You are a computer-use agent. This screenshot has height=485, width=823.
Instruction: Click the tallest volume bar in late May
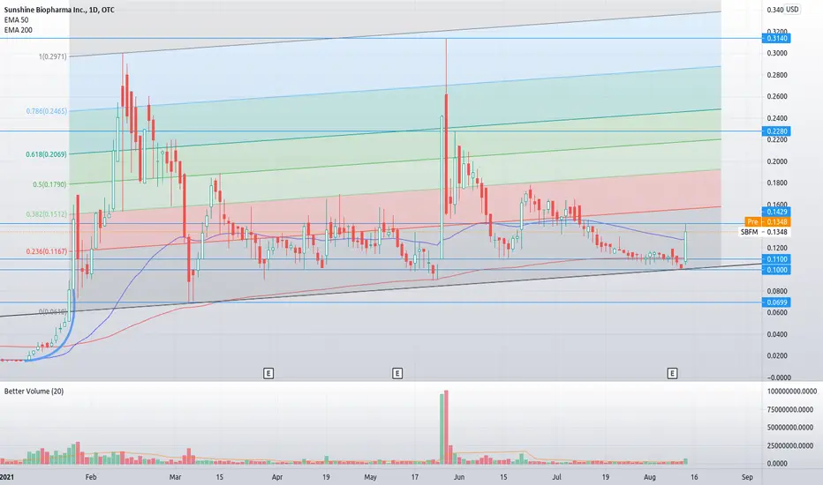click(446, 428)
